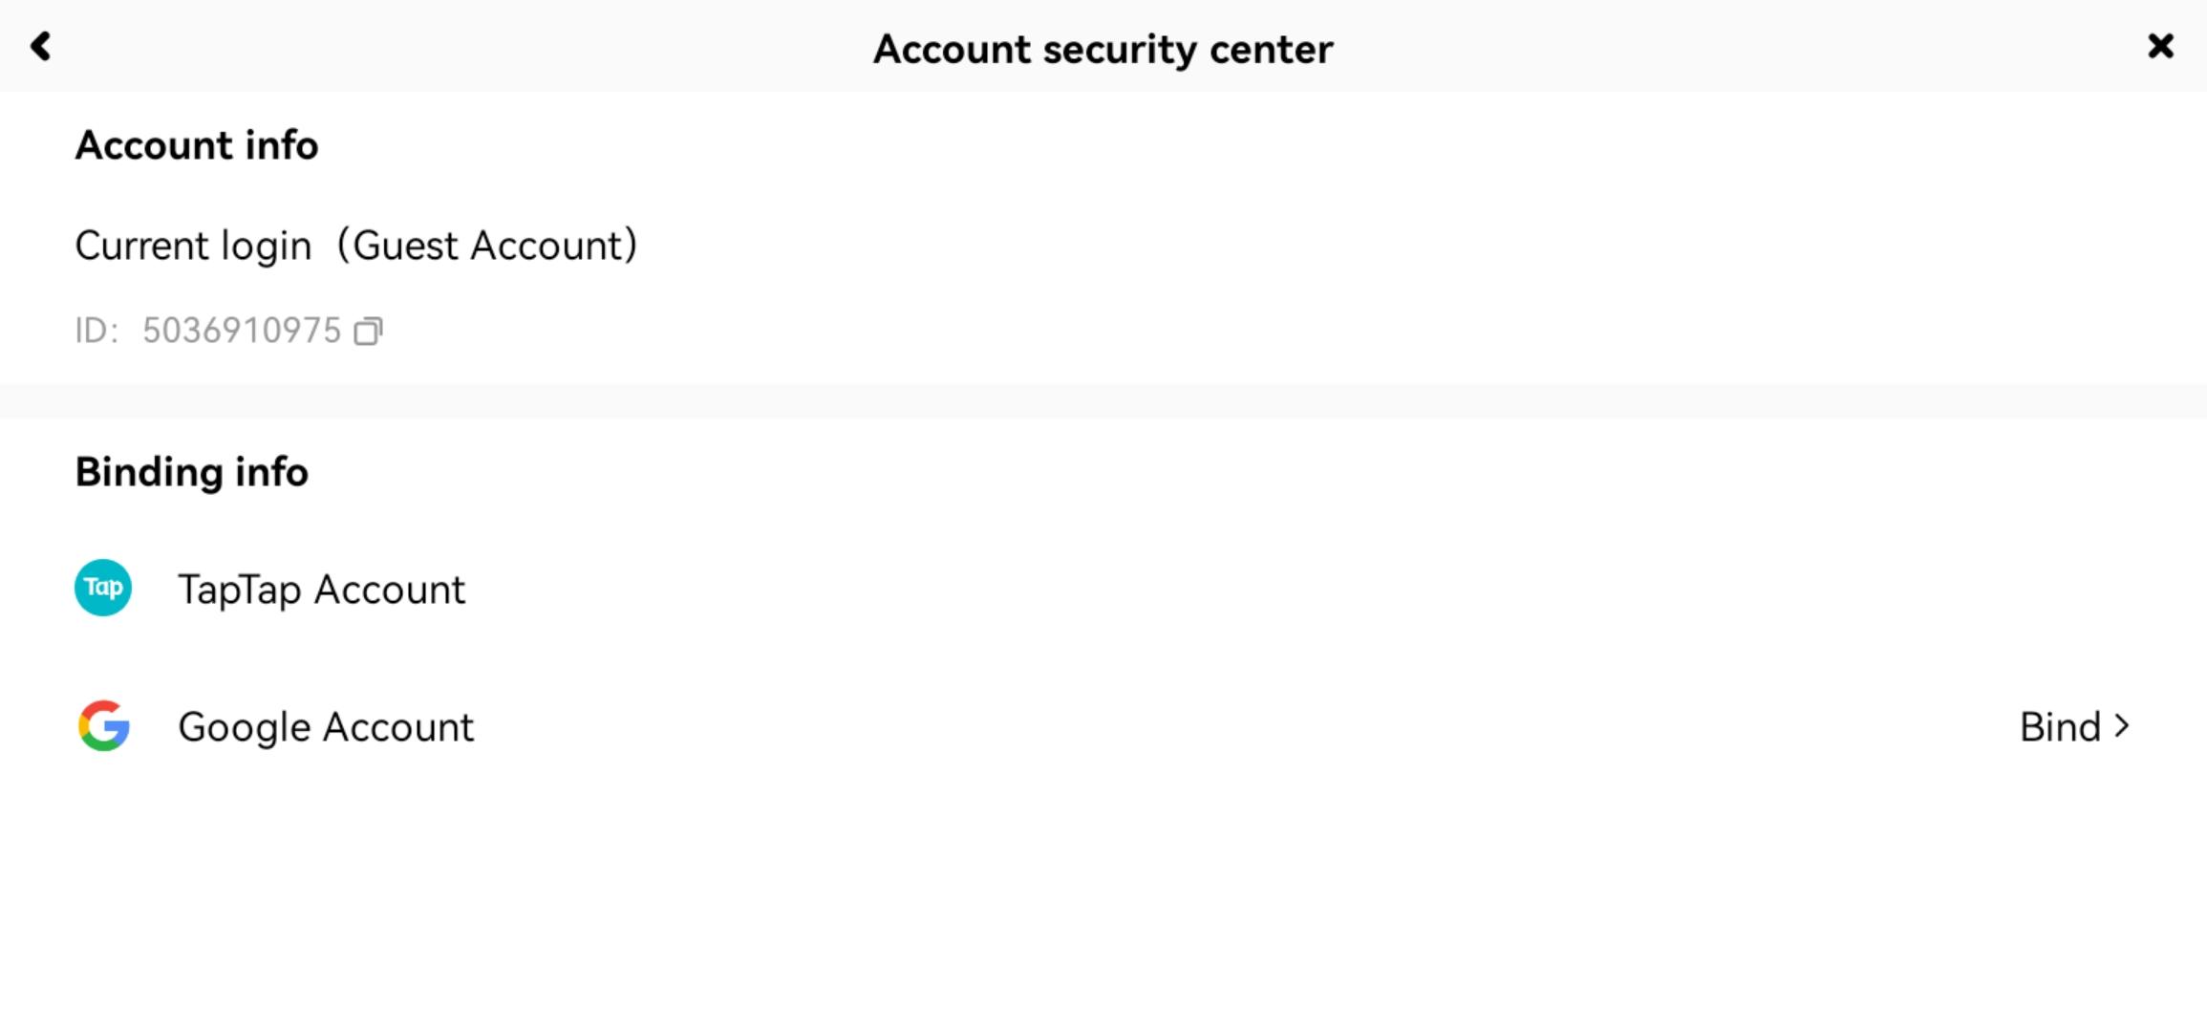The width and height of the screenshot is (2207, 1032).
Task: Click the Account info heading
Action: click(x=197, y=145)
